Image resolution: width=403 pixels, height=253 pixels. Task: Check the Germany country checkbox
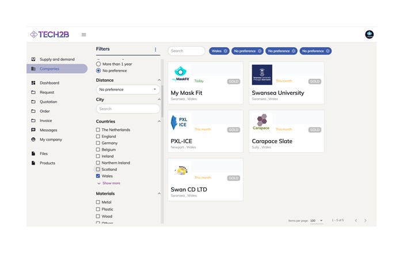pyautogui.click(x=98, y=143)
